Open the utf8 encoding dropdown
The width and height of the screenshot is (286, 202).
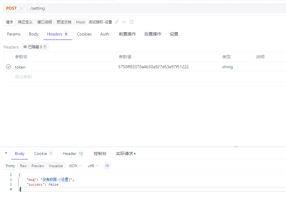pos(93,166)
